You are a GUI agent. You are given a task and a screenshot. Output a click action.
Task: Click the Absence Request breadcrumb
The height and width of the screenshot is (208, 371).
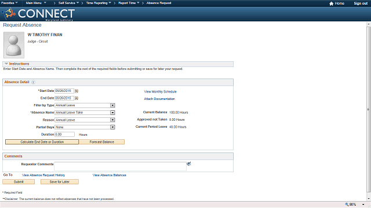[159, 3]
